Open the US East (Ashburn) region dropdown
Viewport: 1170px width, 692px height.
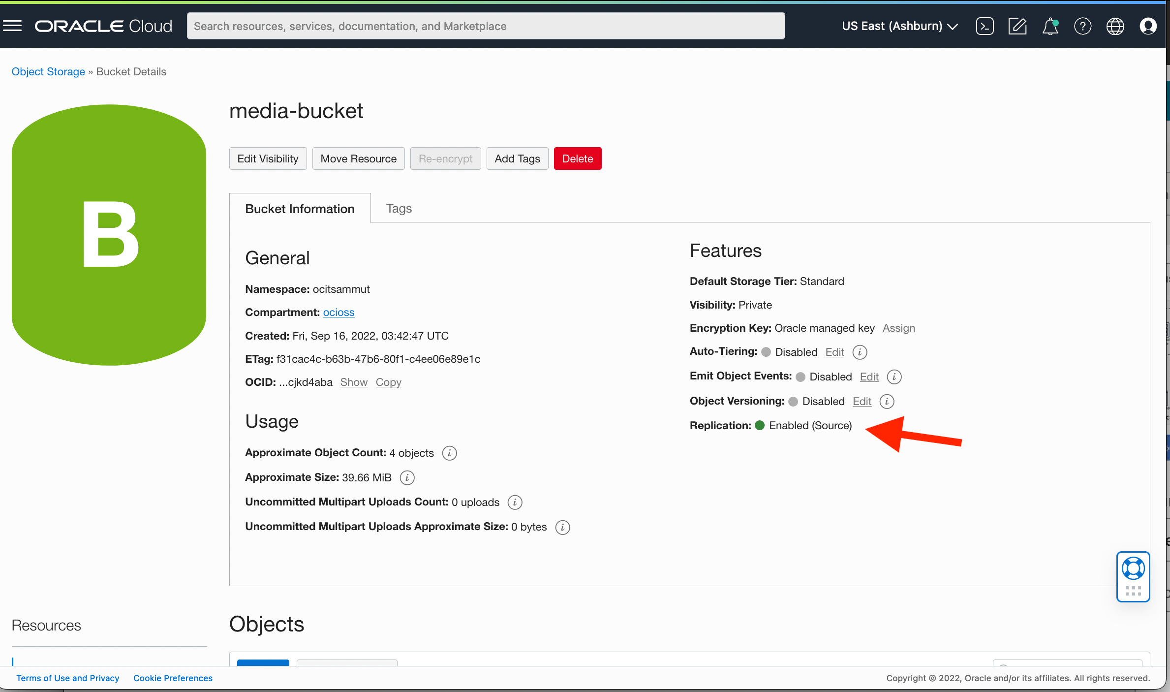(899, 26)
